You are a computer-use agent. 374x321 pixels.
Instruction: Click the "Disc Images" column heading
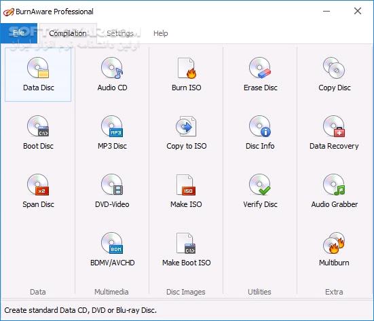(185, 292)
